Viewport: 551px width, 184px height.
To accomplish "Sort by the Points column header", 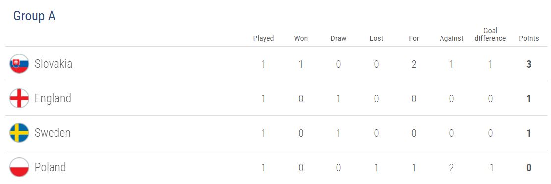I will pos(529,38).
